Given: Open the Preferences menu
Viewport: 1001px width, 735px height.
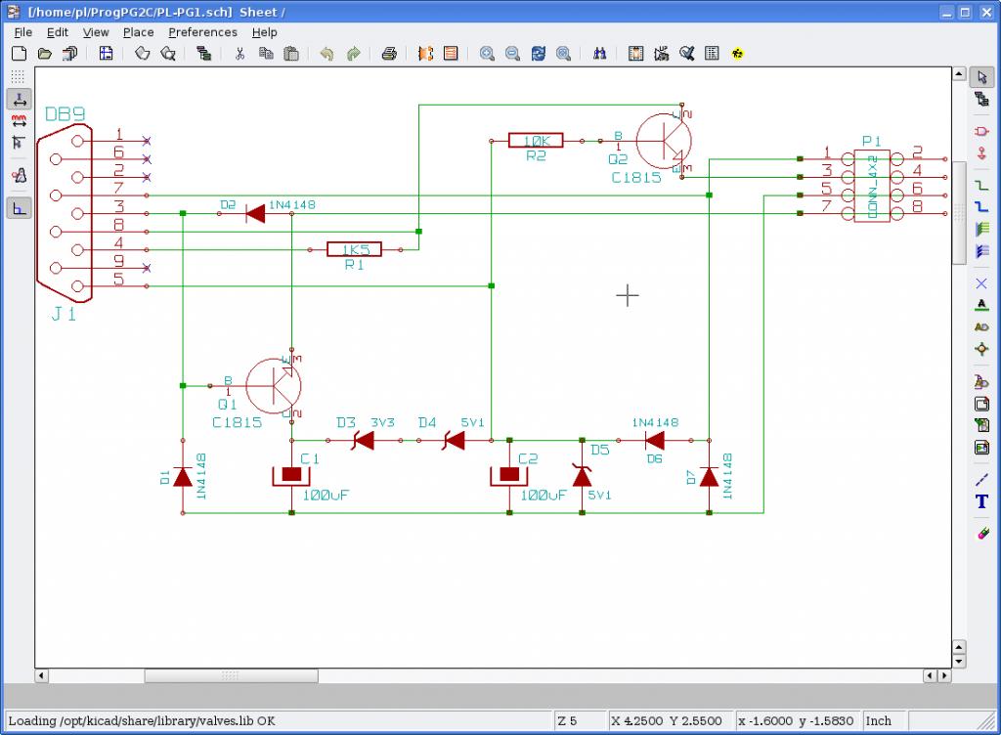Looking at the screenshot, I should pyautogui.click(x=202, y=32).
